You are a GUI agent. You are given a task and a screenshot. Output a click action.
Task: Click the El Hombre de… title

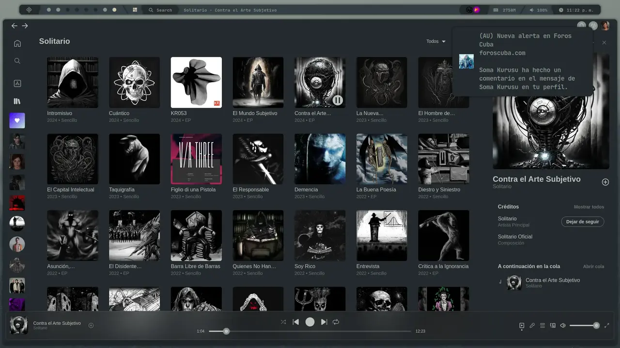coord(436,113)
